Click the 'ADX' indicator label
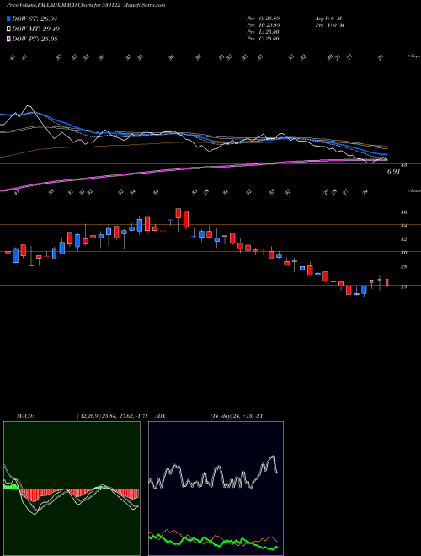421x556 pixels. point(161,416)
